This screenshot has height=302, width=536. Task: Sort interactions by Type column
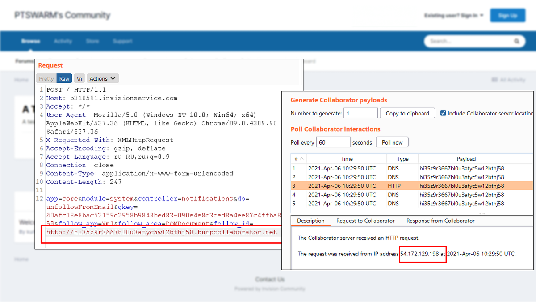pyautogui.click(x=402, y=159)
